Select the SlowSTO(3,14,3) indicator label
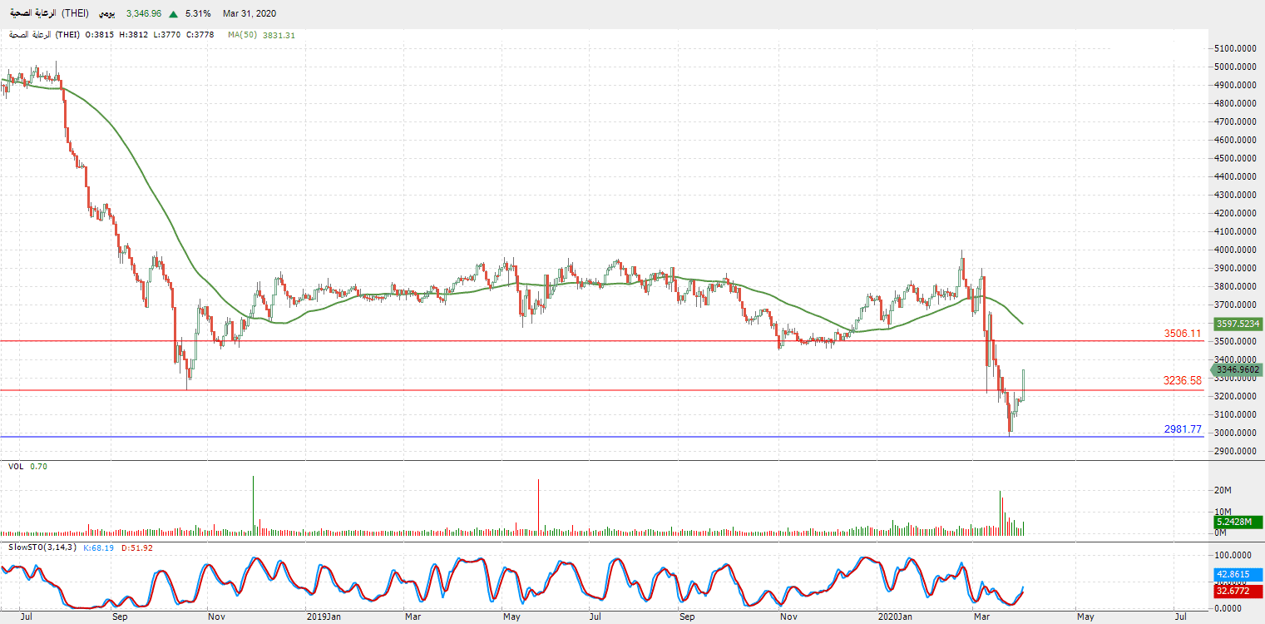The image size is (1265, 624). pyautogui.click(x=43, y=547)
